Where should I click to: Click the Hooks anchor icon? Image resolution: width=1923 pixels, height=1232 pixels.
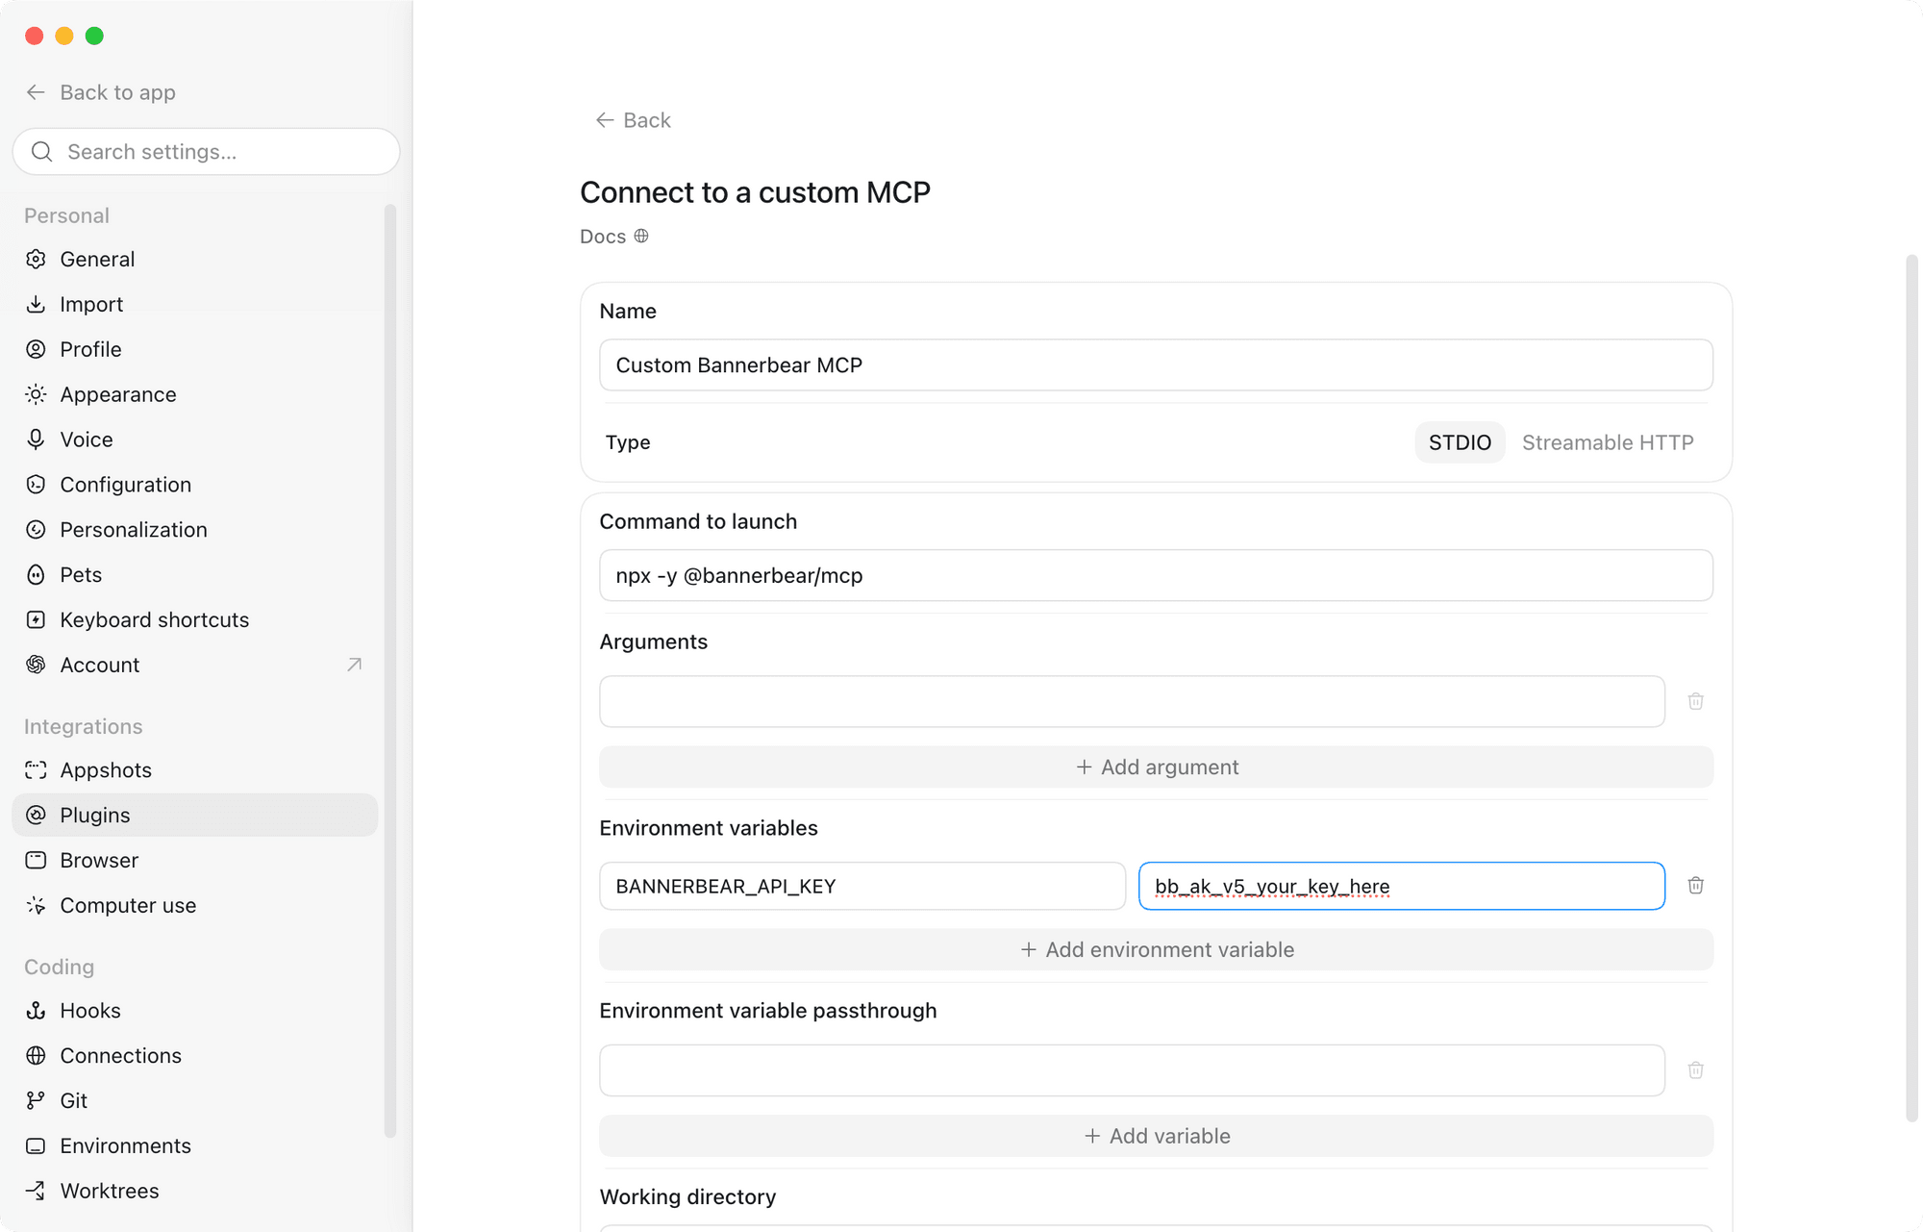pos(36,1011)
